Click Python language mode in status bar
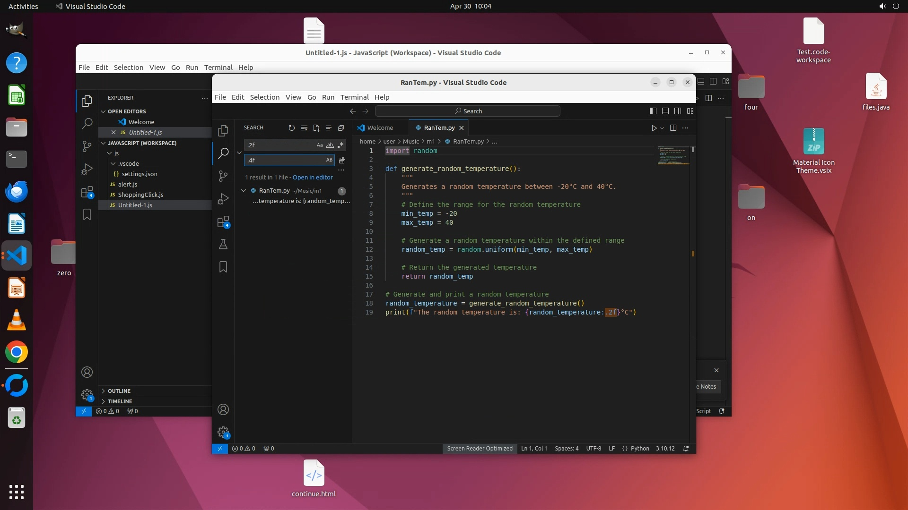Screen dimensions: 908x510 [639, 449]
